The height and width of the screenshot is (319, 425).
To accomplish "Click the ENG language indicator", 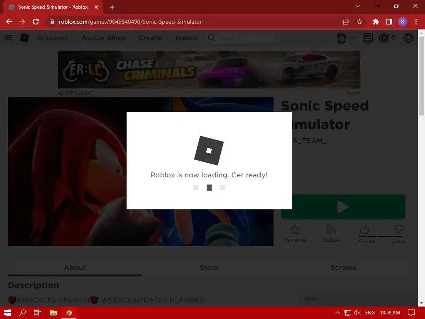I will [370, 313].
